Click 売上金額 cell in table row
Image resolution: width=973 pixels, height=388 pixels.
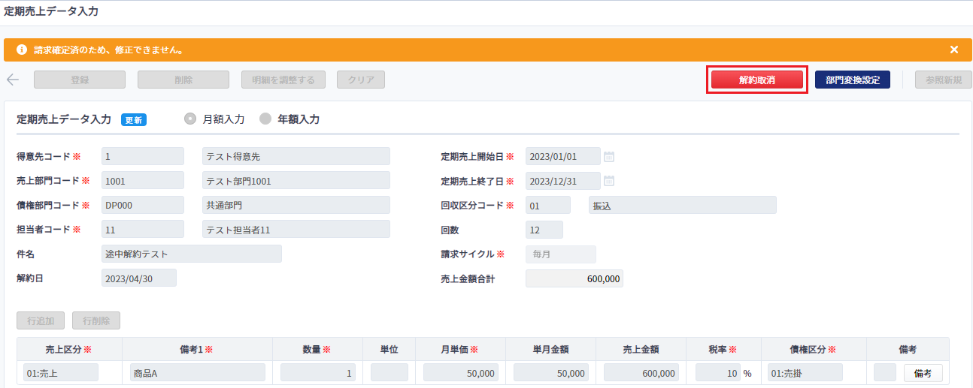tap(641, 373)
